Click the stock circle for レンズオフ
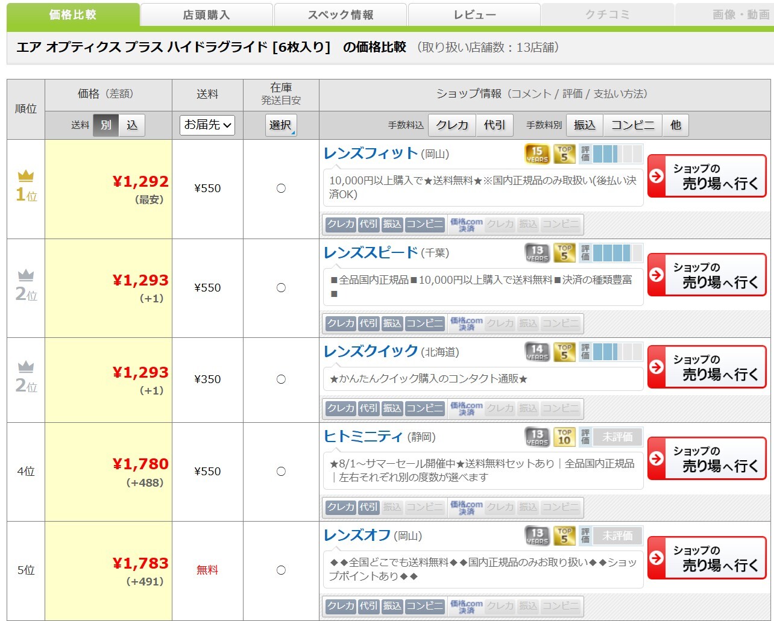The image size is (774, 621). pyautogui.click(x=281, y=570)
